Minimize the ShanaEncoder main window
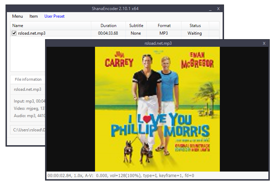This screenshot has height=184, width=276. pos(210,9)
